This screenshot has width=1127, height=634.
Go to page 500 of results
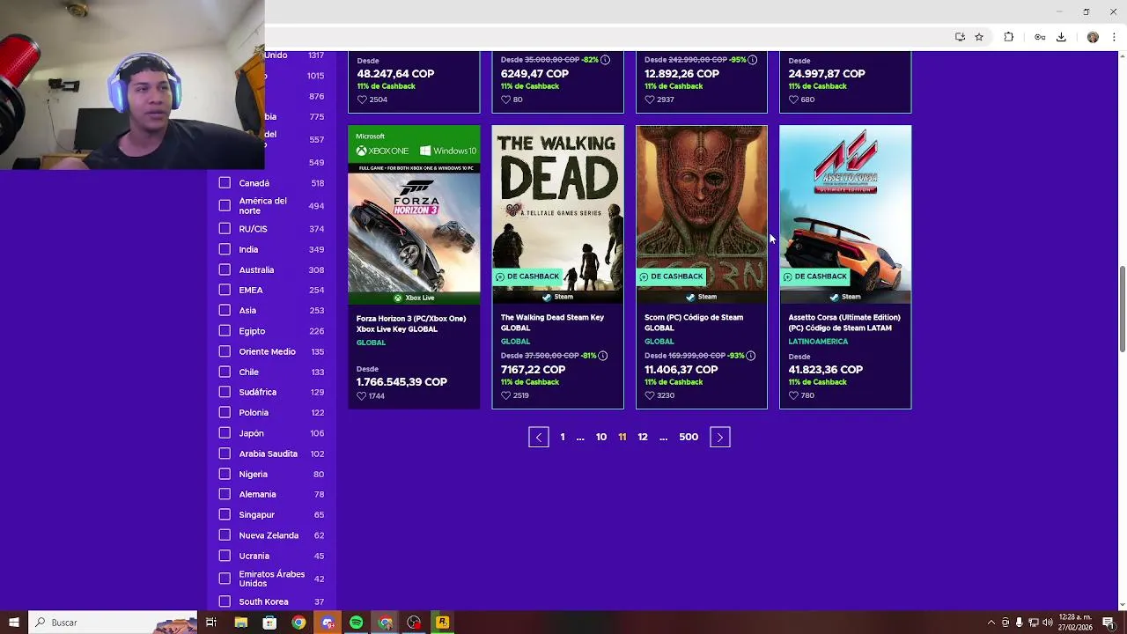689,437
